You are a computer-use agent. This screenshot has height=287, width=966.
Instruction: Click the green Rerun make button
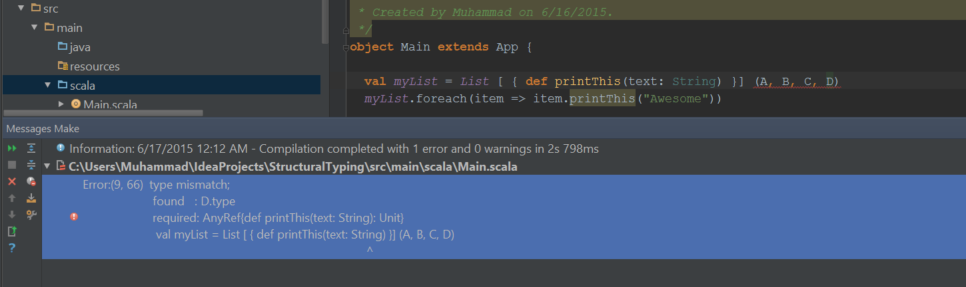tap(12, 148)
